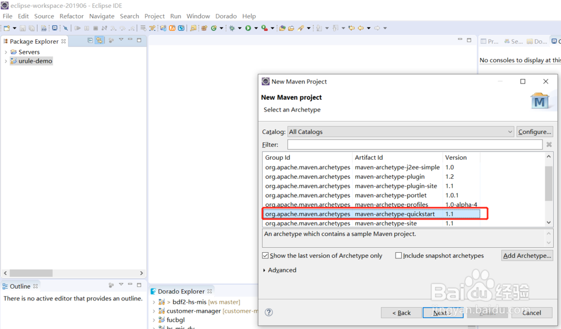
Task: Click the Back button in the dialog
Action: pos(402,313)
